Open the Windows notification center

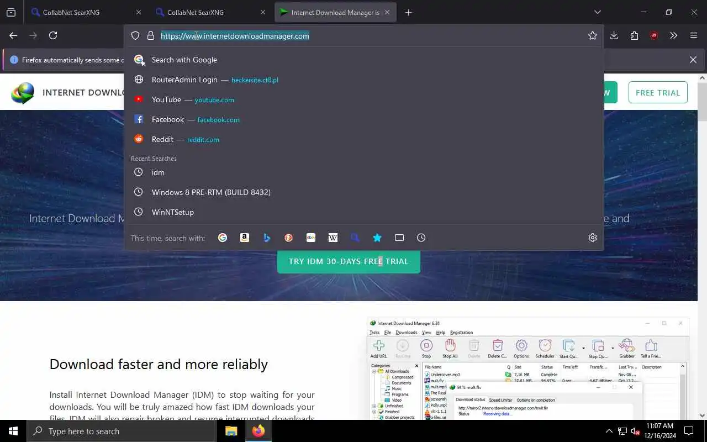coord(689,431)
